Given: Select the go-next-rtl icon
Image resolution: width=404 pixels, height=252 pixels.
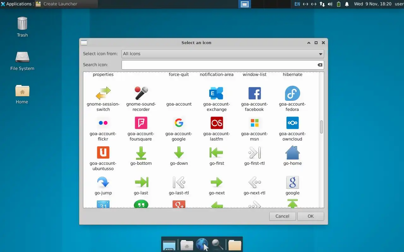Looking at the screenshot, I should [x=254, y=182].
